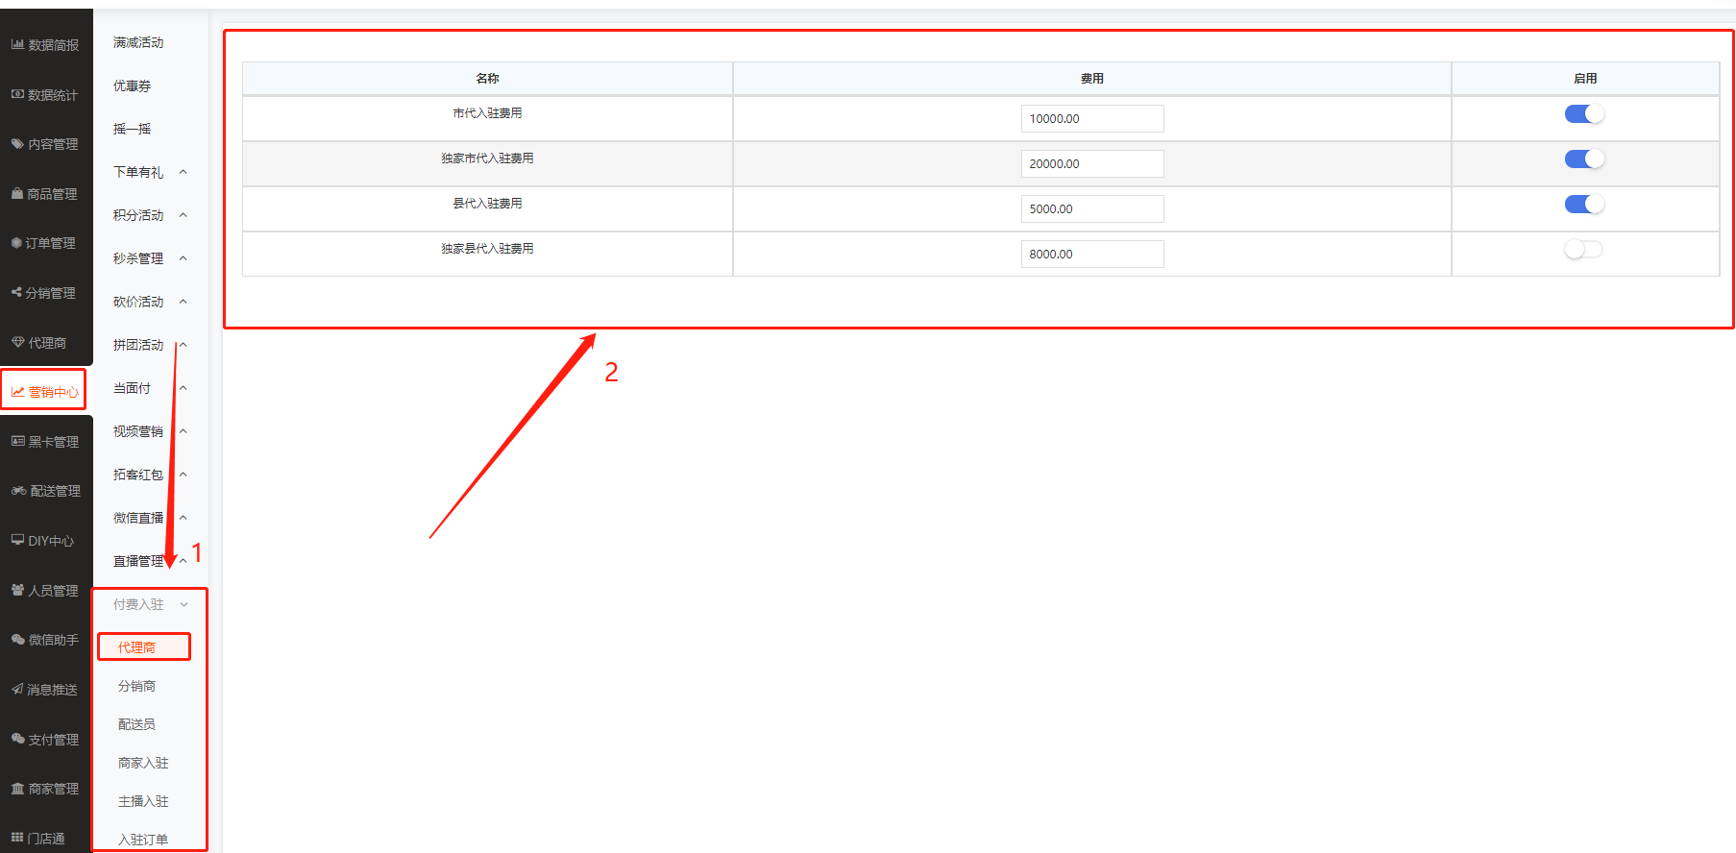Open 营销中心 in the main sidebar

(x=44, y=391)
